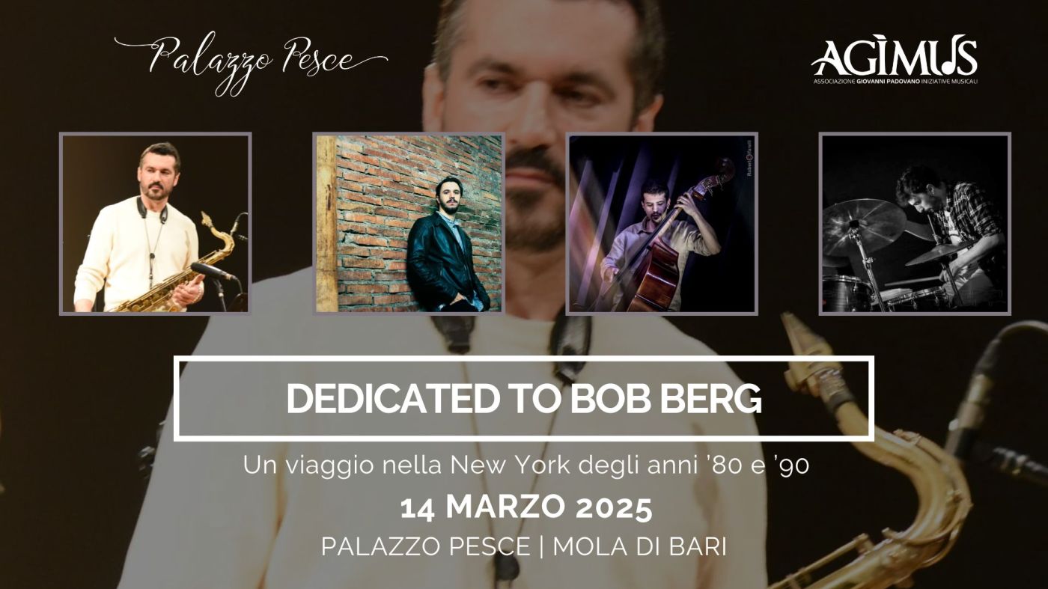
Task: Click the PALAZZO PESCE venue text
Action: (x=425, y=547)
